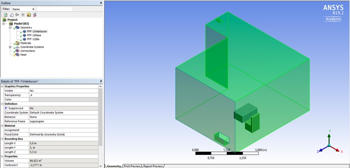
Task: Click the Default Coordinate System value
Action: [x=64, y=113]
